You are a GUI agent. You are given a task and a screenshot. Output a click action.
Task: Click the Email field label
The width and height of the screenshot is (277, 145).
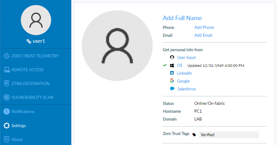[x=168, y=35]
